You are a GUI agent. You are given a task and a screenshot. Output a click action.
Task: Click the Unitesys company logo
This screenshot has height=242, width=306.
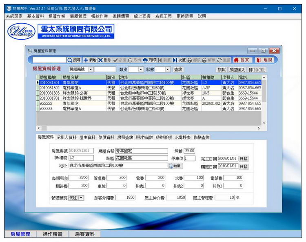[22, 31]
